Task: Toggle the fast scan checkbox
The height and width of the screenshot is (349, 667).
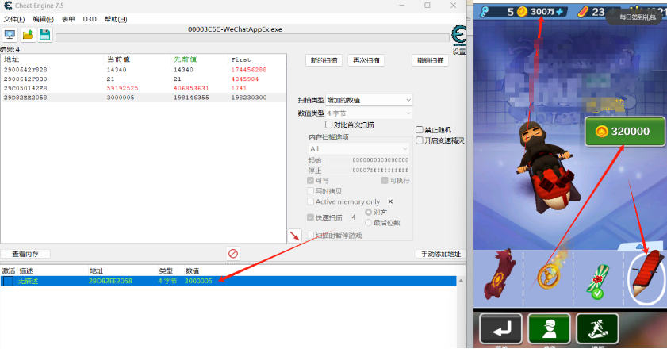Action: (311, 217)
